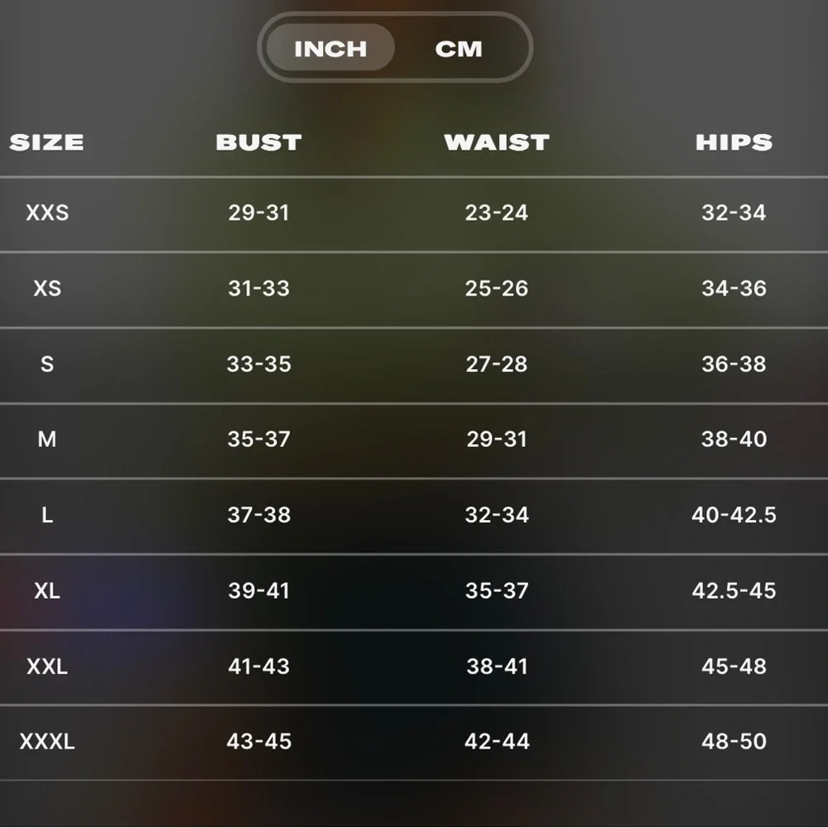Select the XS size row label

(47, 288)
